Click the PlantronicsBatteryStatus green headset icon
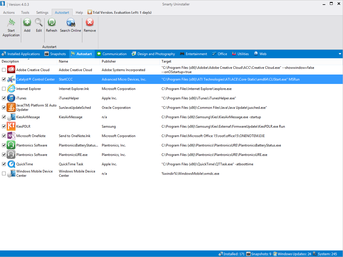Screen dimensions: 343x257 tap(11, 145)
